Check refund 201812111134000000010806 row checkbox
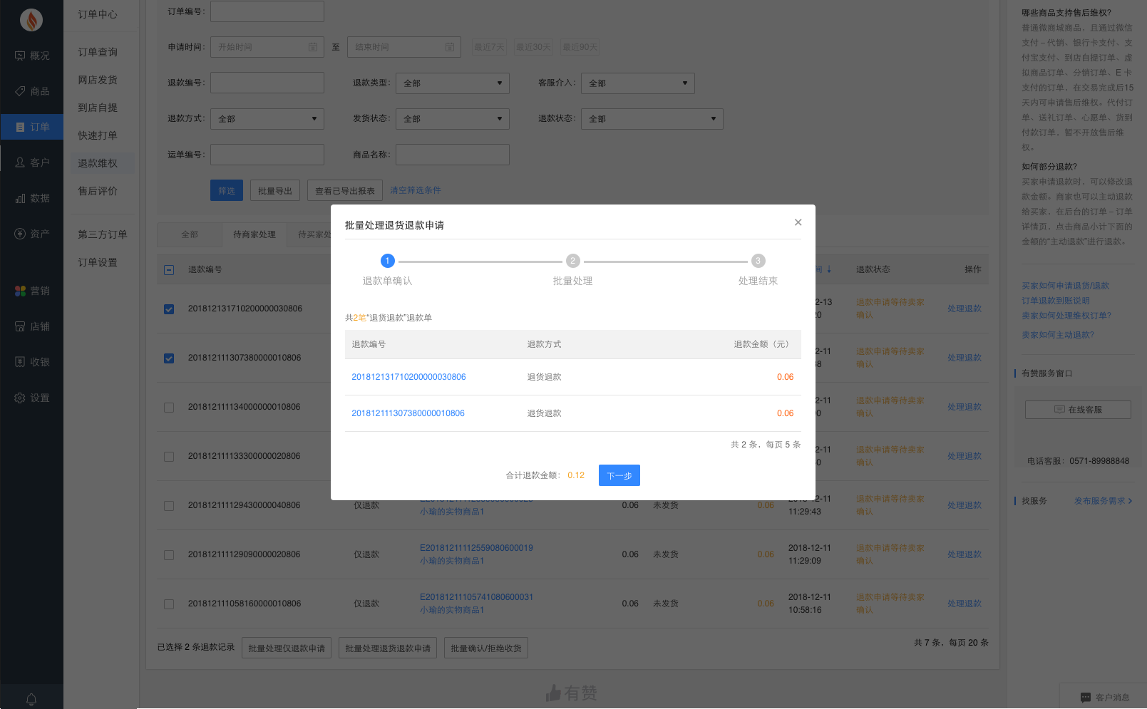The width and height of the screenshot is (1147, 709). (169, 408)
